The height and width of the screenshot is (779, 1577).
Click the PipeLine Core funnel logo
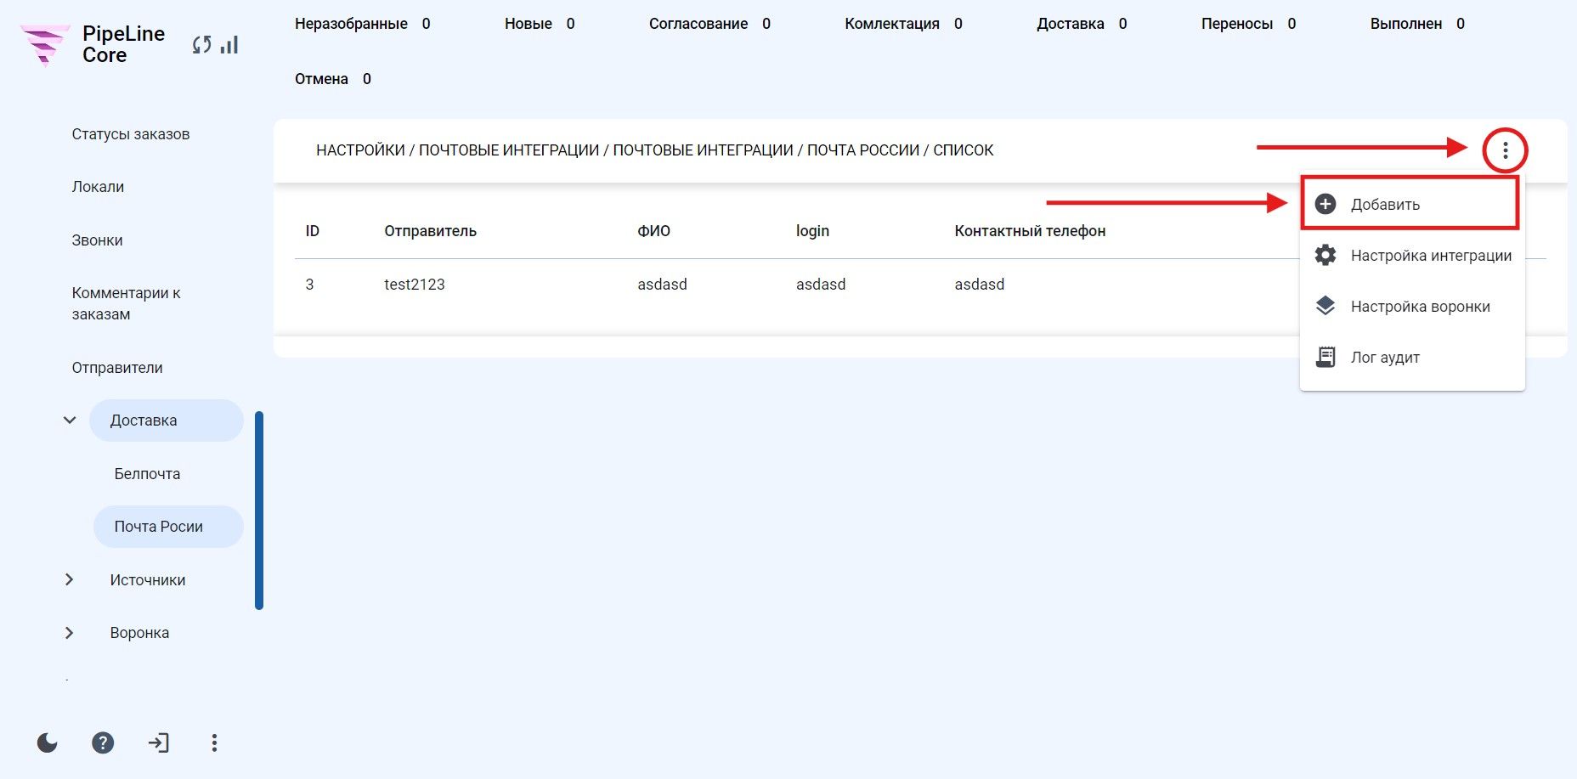(x=44, y=45)
